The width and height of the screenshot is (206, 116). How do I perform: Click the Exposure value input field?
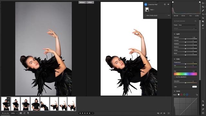click(194, 37)
